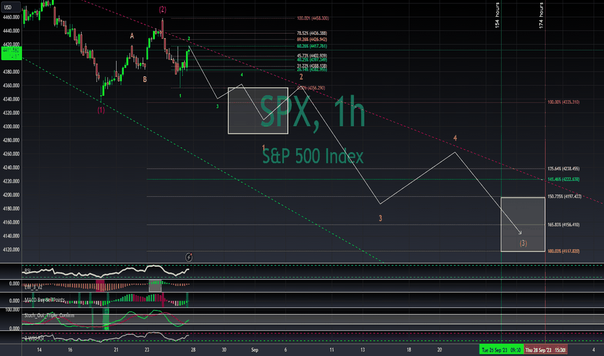
Task: Click 4200.000 on the price axis
Action: click(11, 195)
